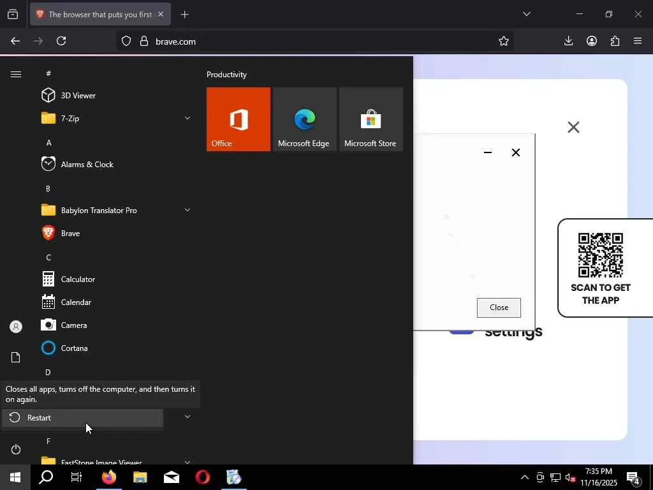This screenshot has height=490, width=653.
Task: Open the user account icon in Start
Action: [16, 326]
